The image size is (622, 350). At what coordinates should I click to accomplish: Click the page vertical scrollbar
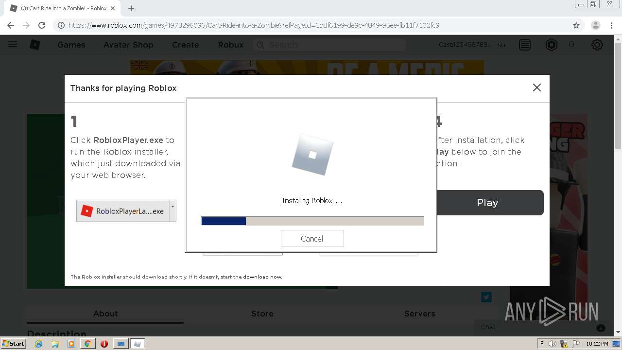(x=618, y=185)
